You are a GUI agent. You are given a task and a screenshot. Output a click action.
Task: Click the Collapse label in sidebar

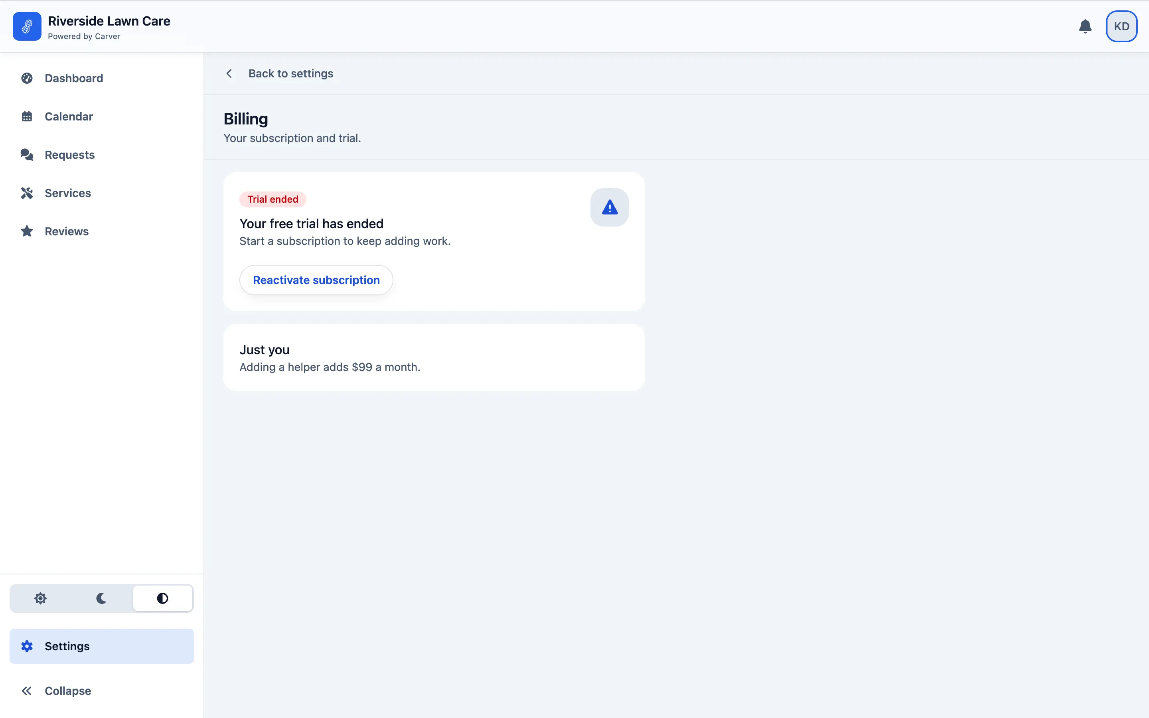(68, 691)
